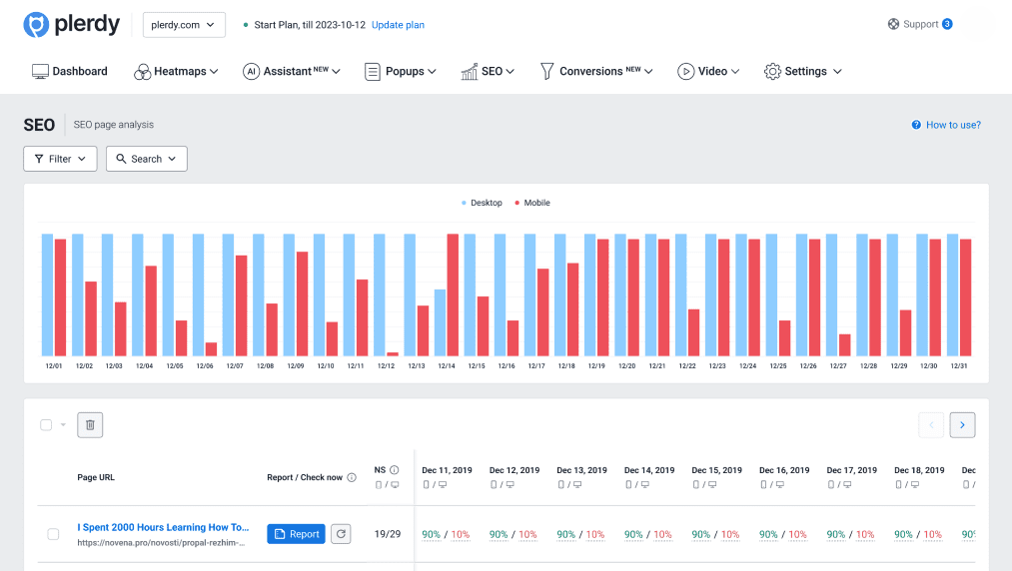Expand the Filter dropdown
This screenshot has height=571, width=1012.
[x=60, y=159]
